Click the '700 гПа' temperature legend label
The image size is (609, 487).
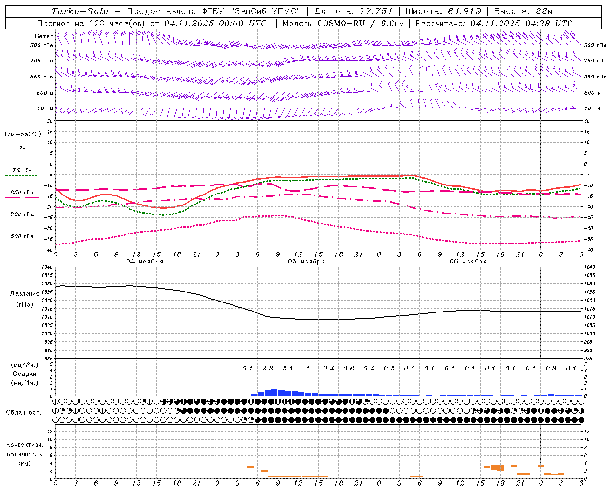click(22, 214)
